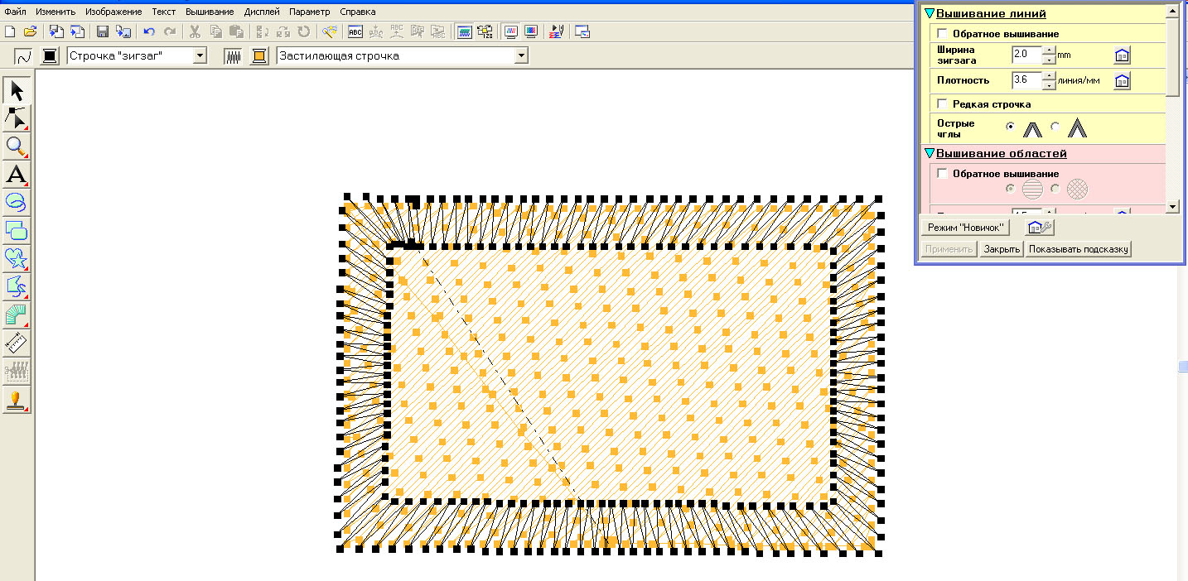
Task: Select the measure ruler tool
Action: (17, 343)
